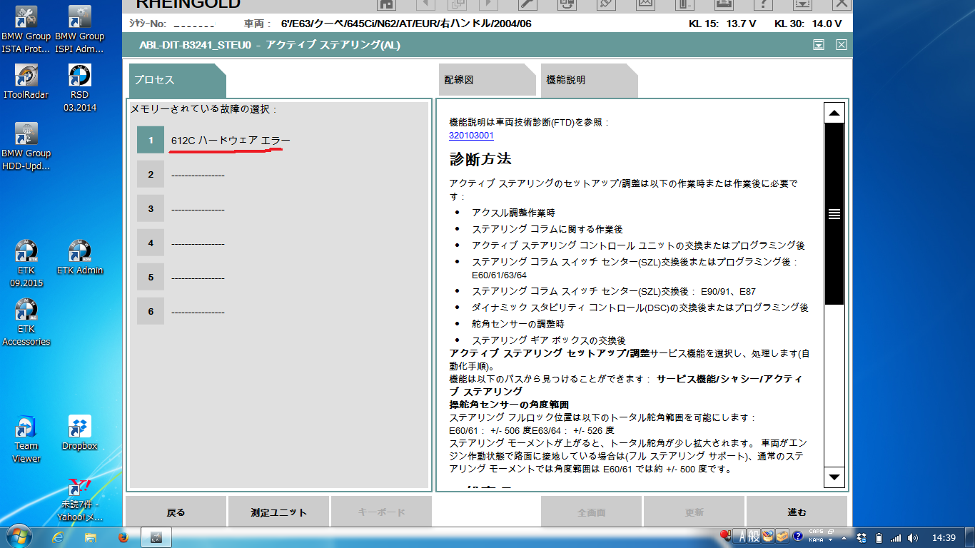Click the 全画面 button
975x548 pixels.
click(592, 512)
